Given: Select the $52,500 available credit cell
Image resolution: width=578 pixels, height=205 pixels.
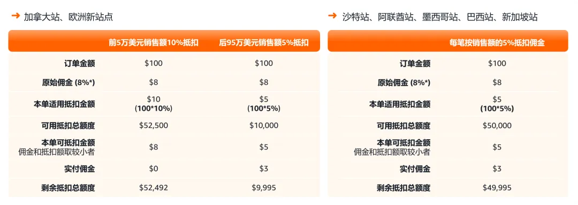Looking at the screenshot, I should pyautogui.click(x=154, y=125).
